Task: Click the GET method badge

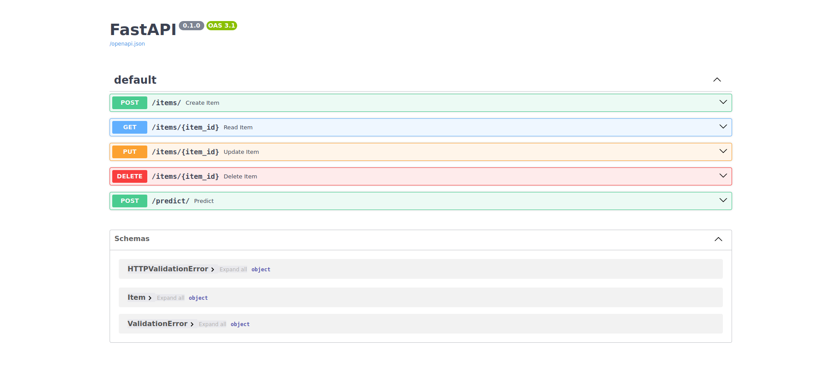Action: (130, 127)
